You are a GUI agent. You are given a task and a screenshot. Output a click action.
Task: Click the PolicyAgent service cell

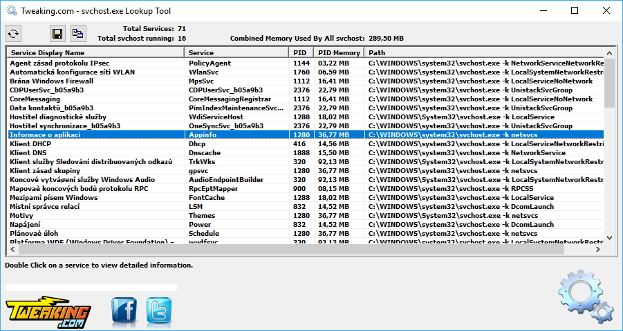point(210,63)
